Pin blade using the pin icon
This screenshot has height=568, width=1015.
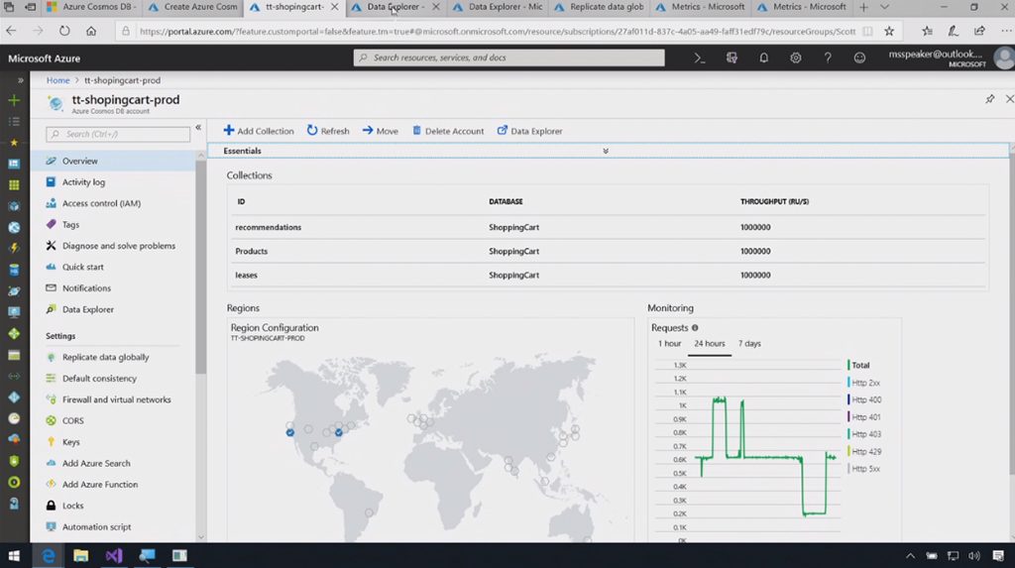989,99
